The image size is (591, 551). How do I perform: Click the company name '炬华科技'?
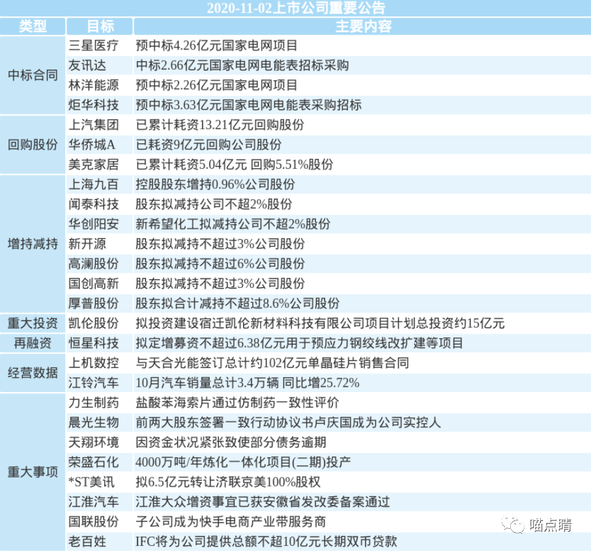(x=93, y=105)
